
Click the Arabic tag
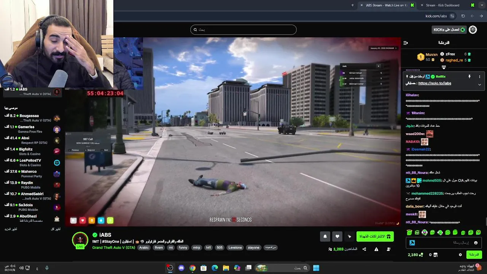[x=144, y=248]
